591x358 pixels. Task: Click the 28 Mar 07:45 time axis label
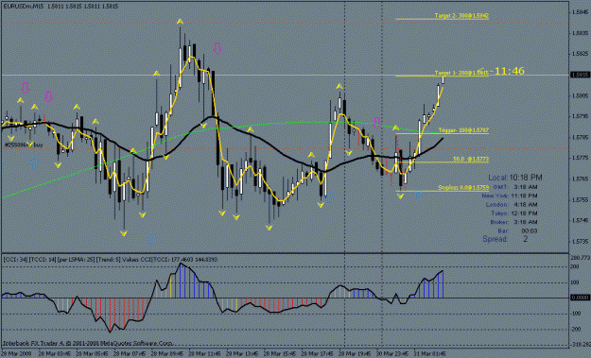pyautogui.click(x=130, y=354)
